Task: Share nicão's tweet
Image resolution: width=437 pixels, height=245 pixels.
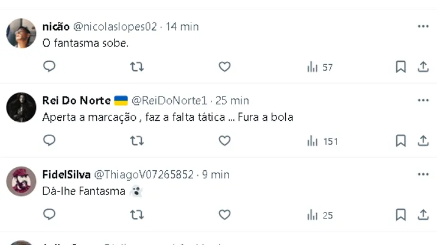Action: coord(423,67)
